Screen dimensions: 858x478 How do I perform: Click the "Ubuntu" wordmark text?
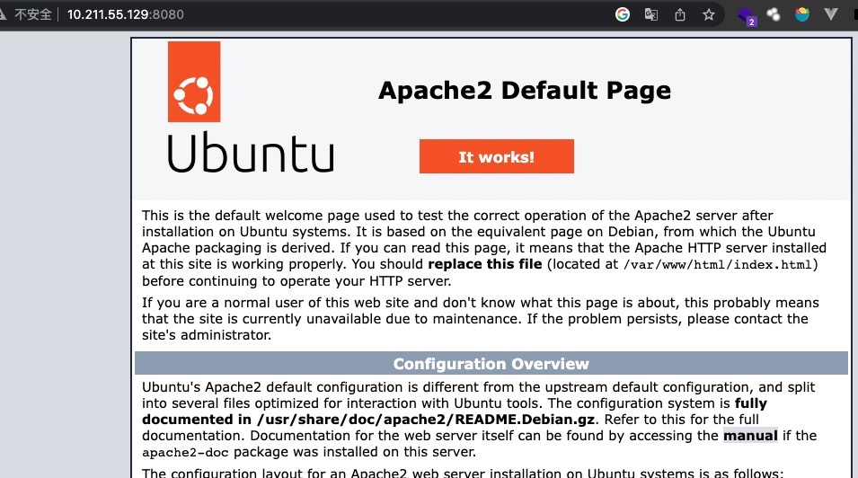pos(250,154)
